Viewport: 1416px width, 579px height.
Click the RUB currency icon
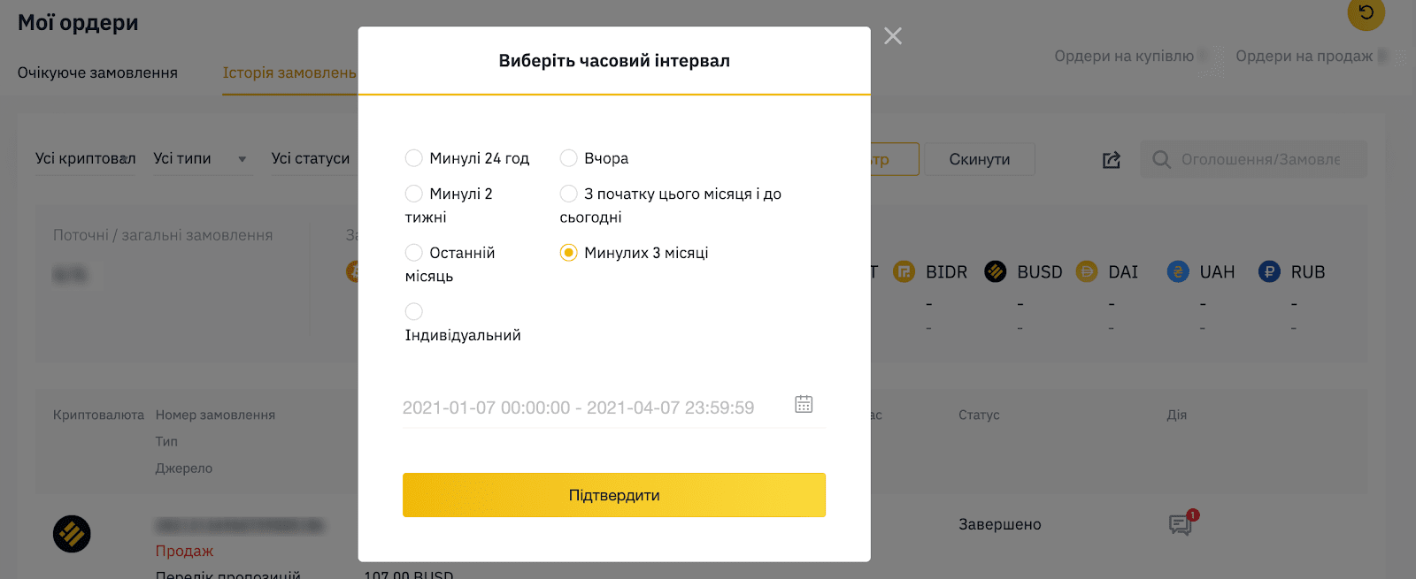pos(1269,271)
